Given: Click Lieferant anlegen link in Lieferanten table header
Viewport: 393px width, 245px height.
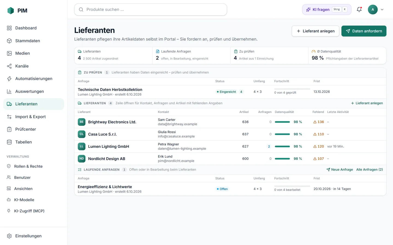Looking at the screenshot, I should pyautogui.click(x=367, y=103).
